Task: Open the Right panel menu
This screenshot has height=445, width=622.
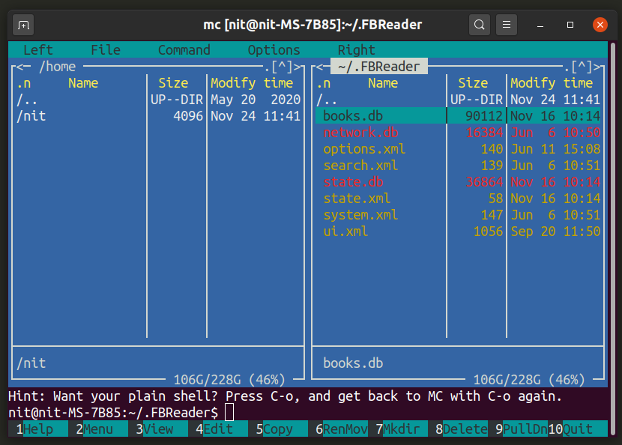Action: point(356,50)
